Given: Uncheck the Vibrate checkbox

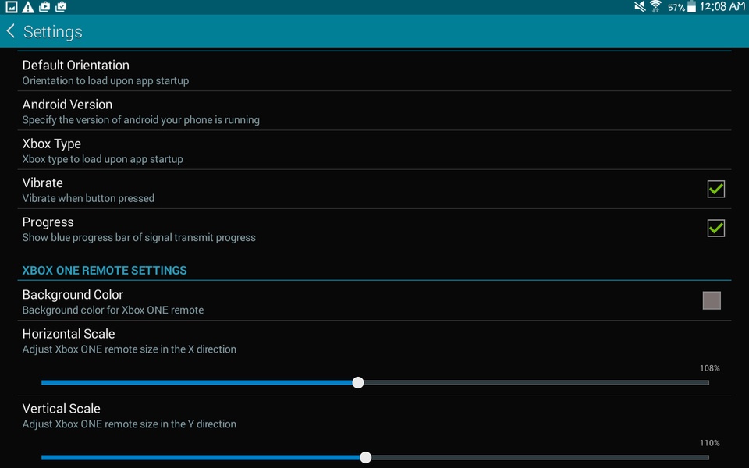Looking at the screenshot, I should pyautogui.click(x=715, y=189).
